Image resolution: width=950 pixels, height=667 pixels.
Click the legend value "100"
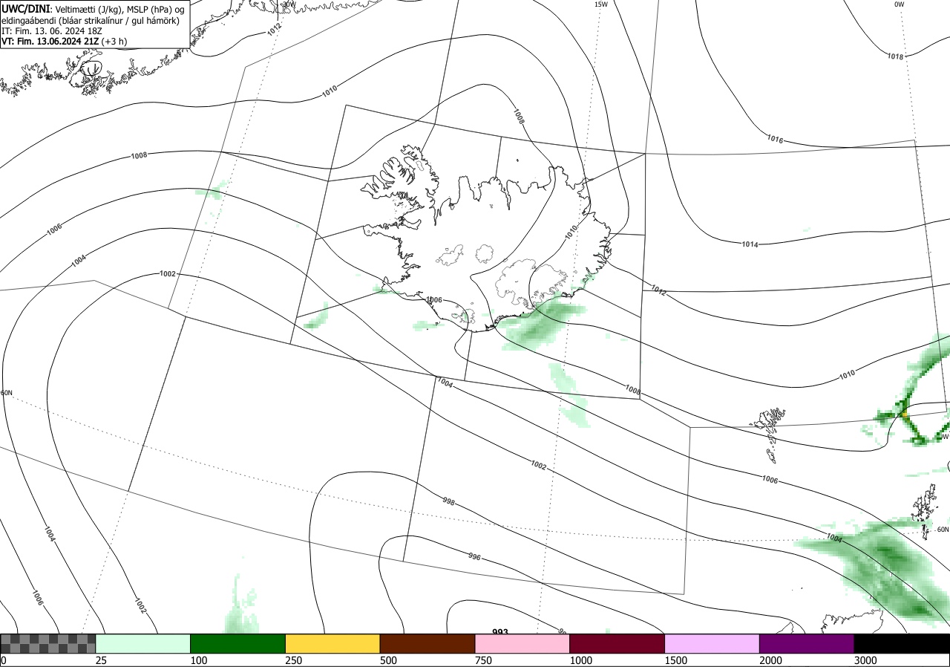pyautogui.click(x=198, y=660)
